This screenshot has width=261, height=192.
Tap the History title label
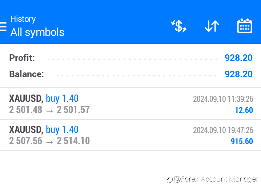(x=23, y=19)
